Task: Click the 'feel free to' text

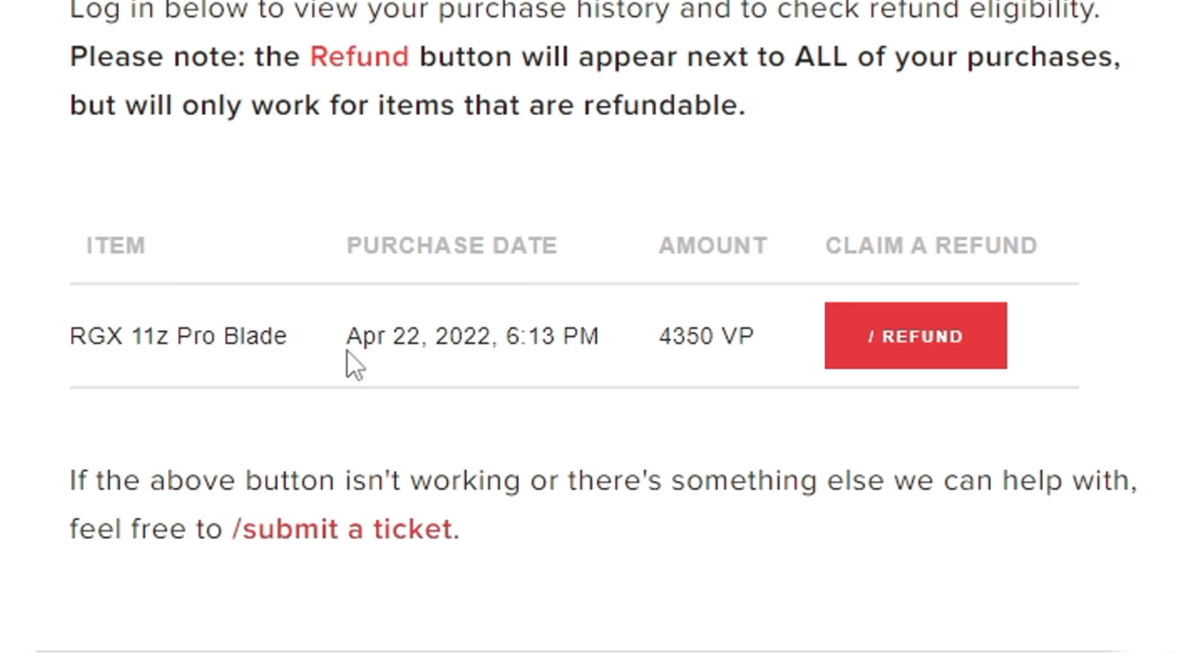Action: [146, 529]
